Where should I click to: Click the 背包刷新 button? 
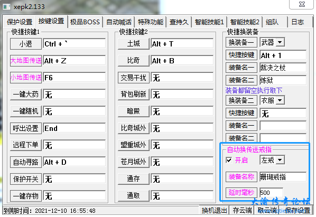tap(134, 95)
